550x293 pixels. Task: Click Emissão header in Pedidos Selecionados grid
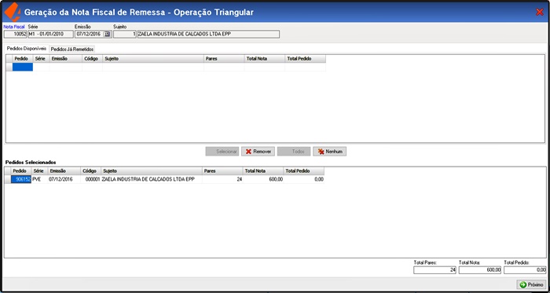coord(64,170)
